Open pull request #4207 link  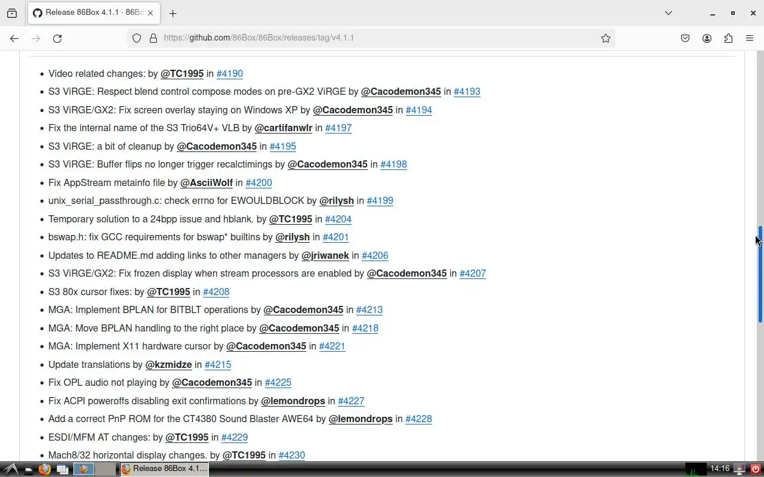point(473,273)
